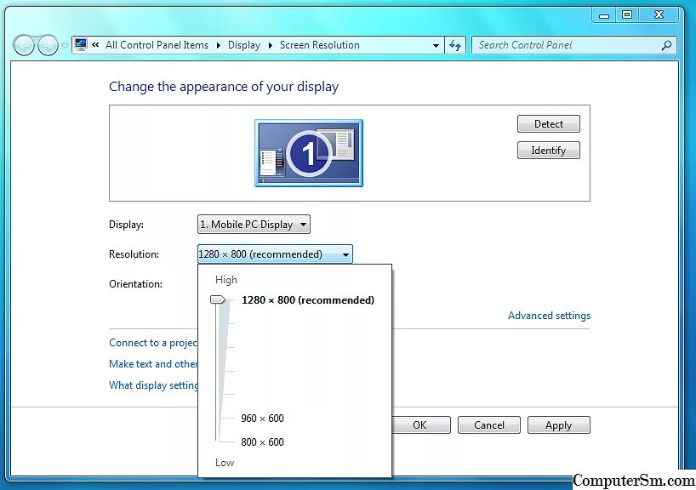The height and width of the screenshot is (490, 696).
Task: Click the Identify button
Action: [x=548, y=151]
